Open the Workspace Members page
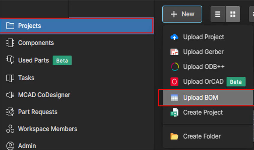 click(x=47, y=129)
